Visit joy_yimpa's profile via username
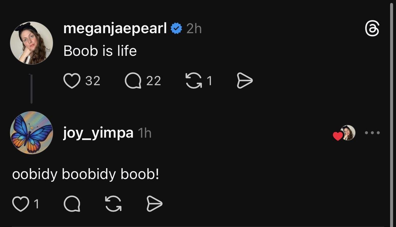 tap(98, 133)
